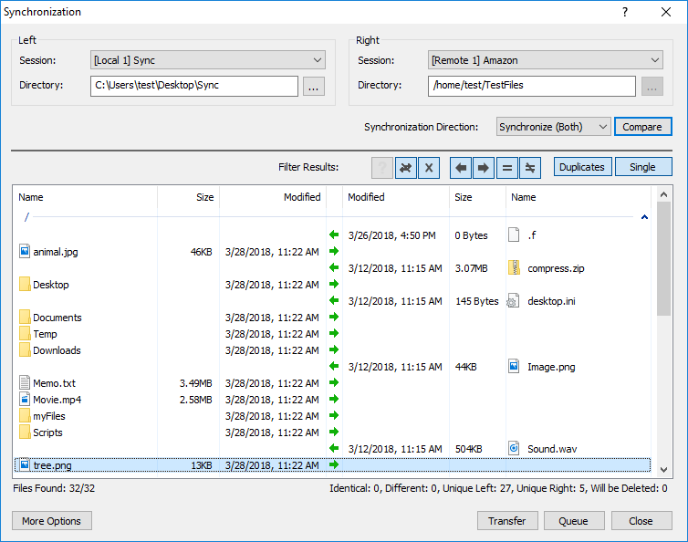This screenshot has height=542, width=688.
Task: Click the animal.jpg image file icon
Action: [25, 251]
